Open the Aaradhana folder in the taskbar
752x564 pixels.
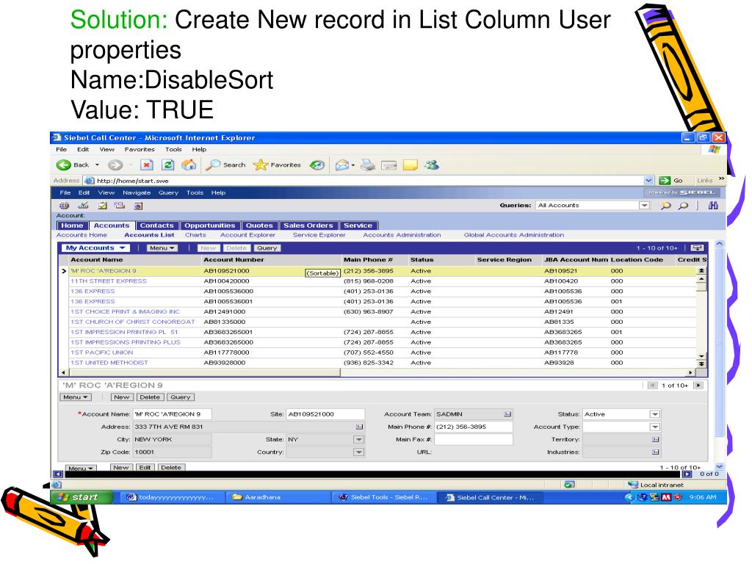point(278,497)
